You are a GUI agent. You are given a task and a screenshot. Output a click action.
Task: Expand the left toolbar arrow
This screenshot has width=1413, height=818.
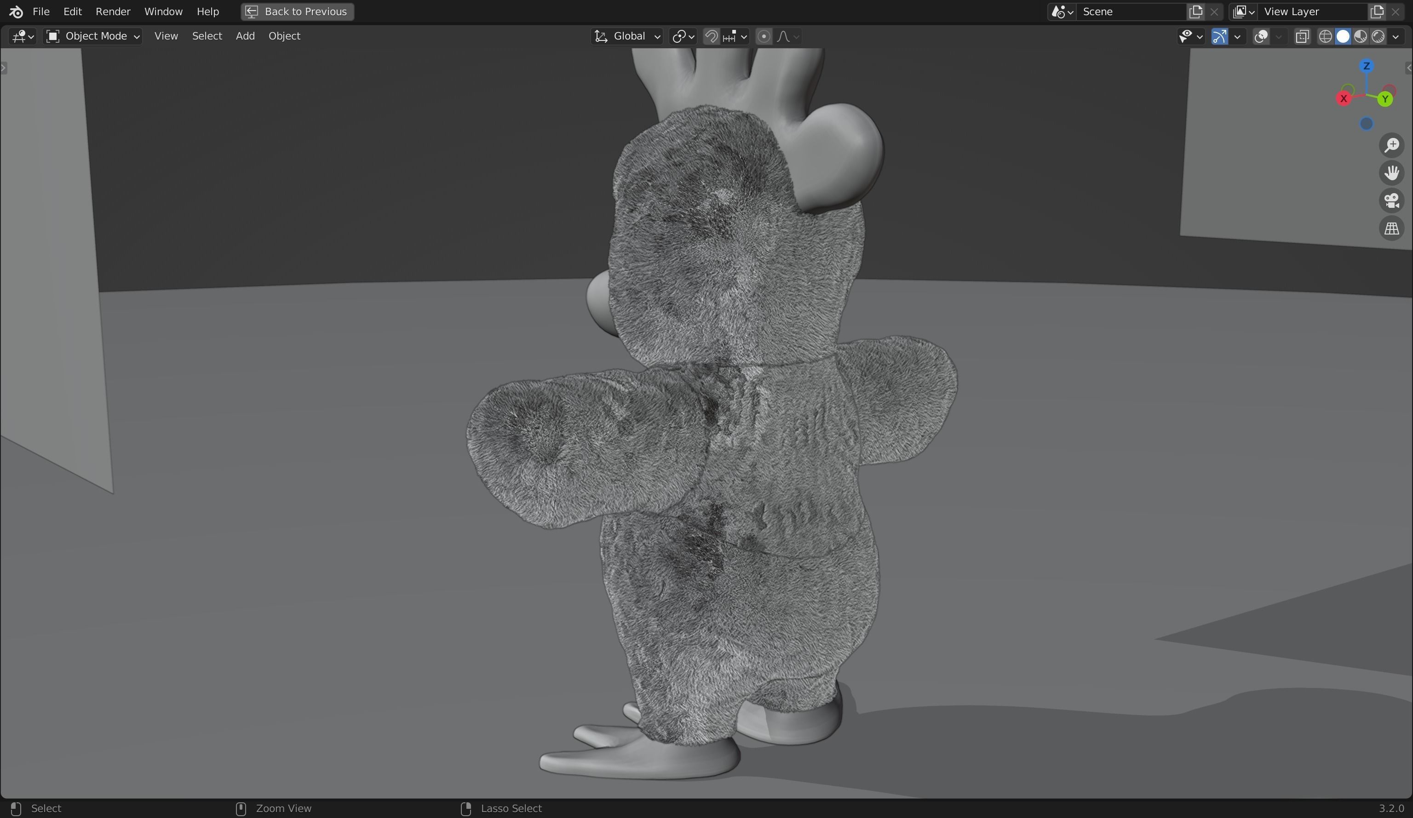tap(4, 69)
